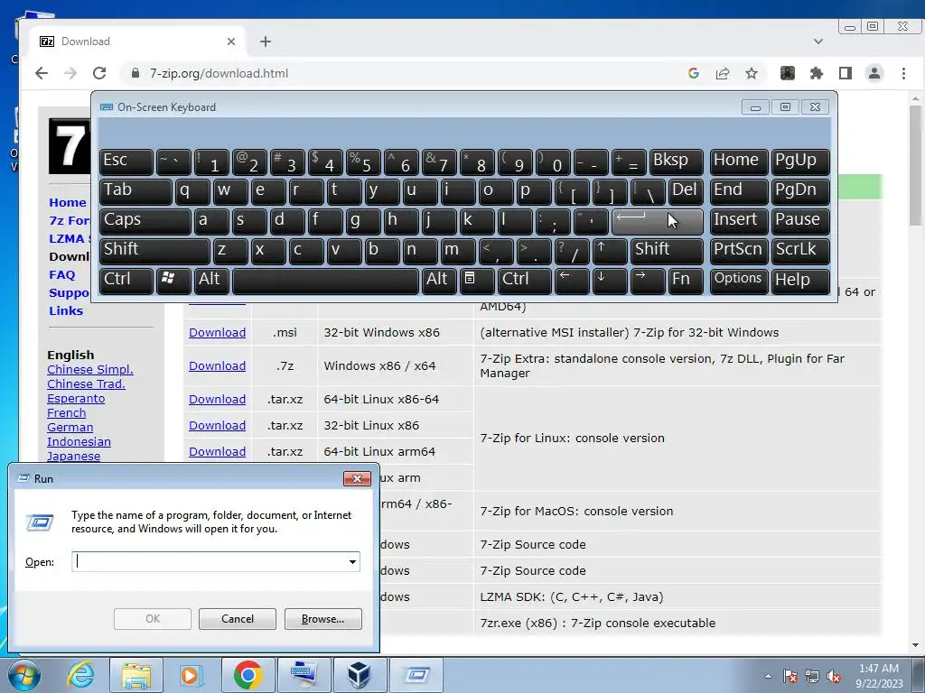Click Browse... in the Run dialog
This screenshot has height=693, width=925.
point(322,619)
